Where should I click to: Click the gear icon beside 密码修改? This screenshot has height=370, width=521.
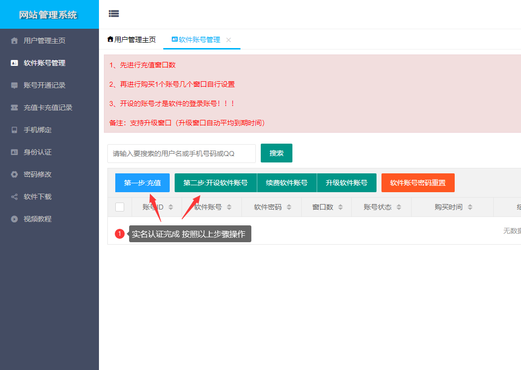pos(14,174)
